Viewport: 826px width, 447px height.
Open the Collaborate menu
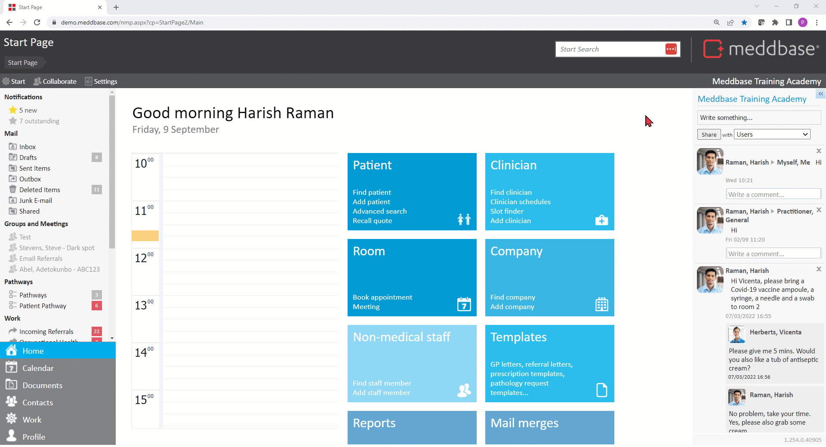click(55, 81)
